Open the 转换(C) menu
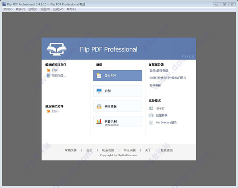Viewport: 238px width, 188px height. point(20,9)
